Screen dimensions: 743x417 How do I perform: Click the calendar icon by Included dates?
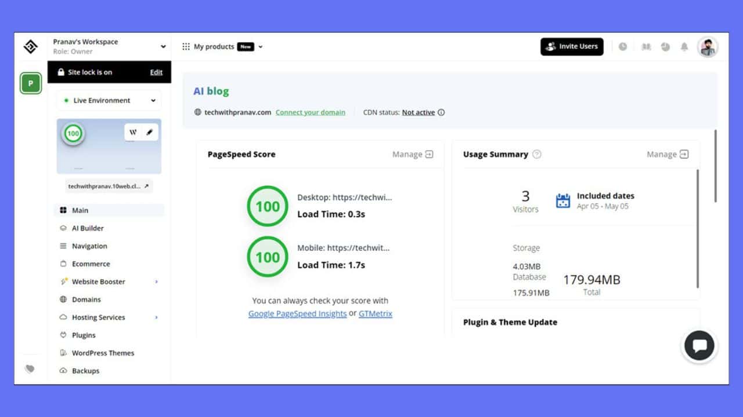563,201
